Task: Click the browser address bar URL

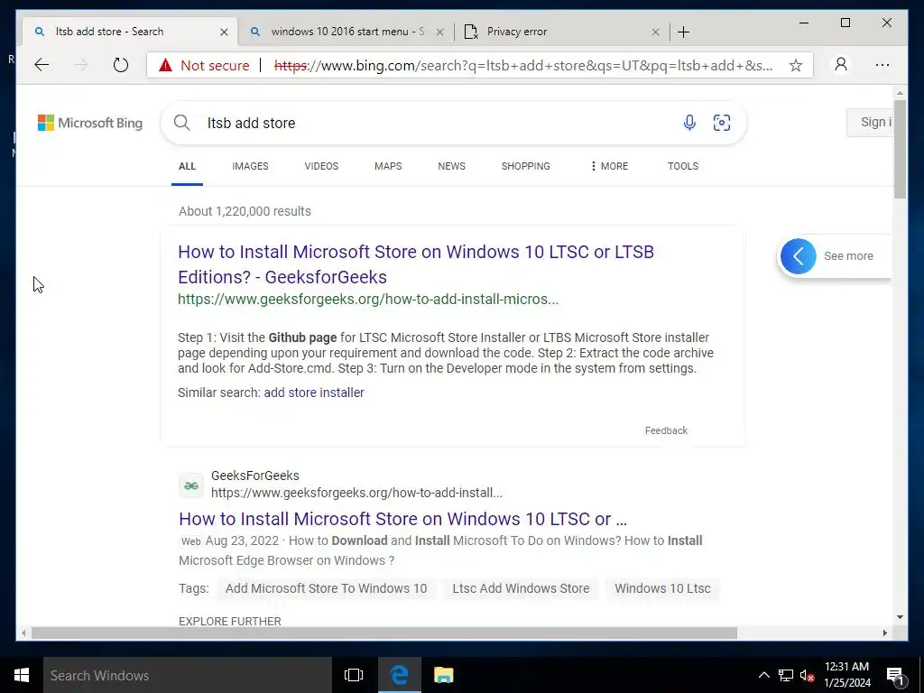Action: [523, 65]
